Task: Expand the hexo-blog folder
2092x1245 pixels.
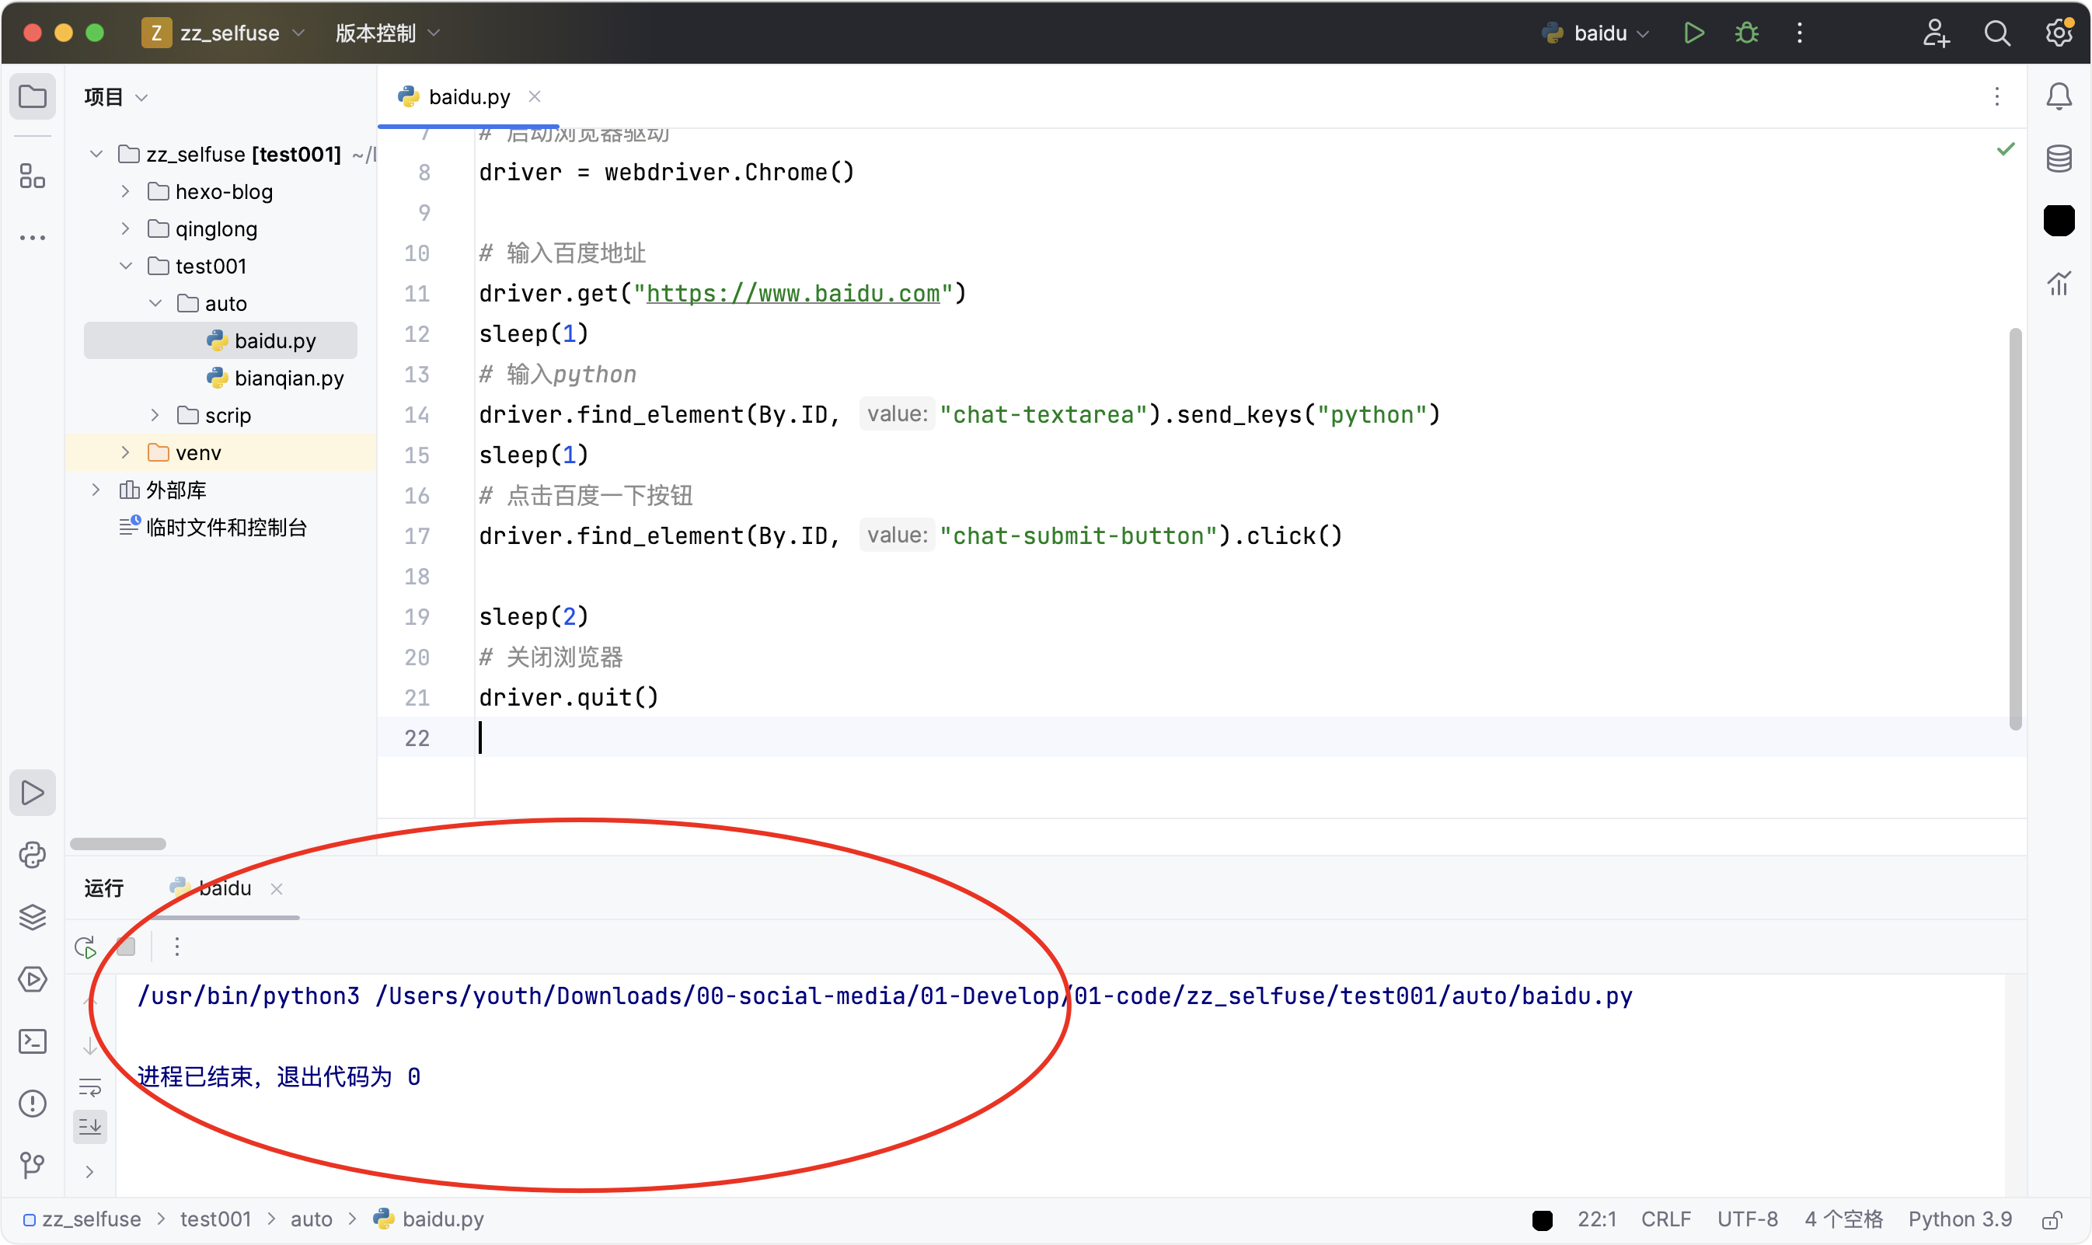Action: [125, 191]
